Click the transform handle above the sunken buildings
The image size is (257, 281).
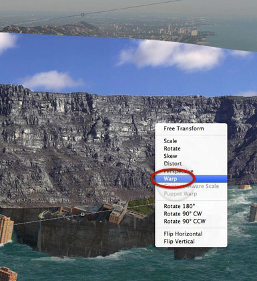click(x=83, y=214)
